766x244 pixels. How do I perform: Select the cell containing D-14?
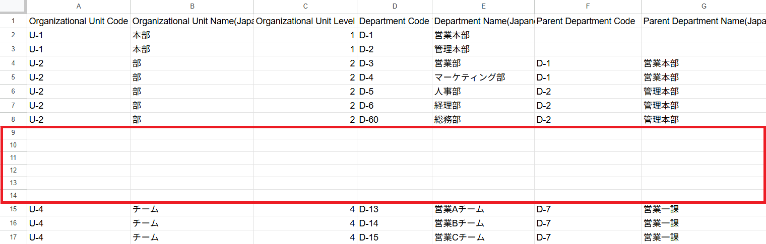tap(394, 223)
